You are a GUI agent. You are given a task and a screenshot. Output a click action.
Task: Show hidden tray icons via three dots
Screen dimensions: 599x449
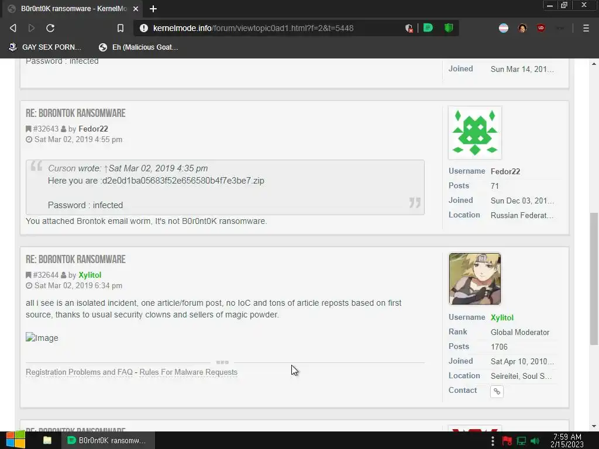pos(493,441)
